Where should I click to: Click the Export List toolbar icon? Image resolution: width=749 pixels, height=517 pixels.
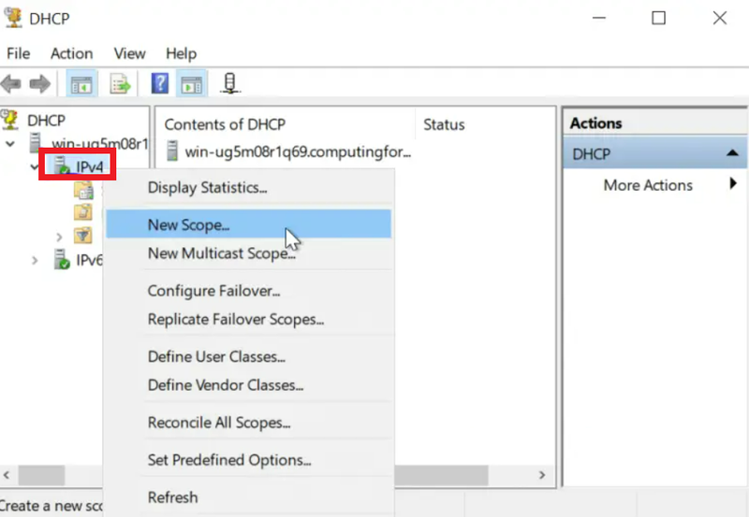[x=120, y=84]
